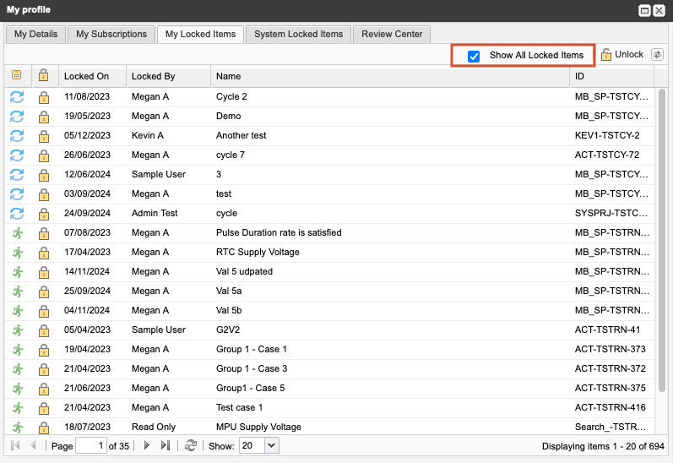Click the Unlock button
Screen dimensions: 673x463
point(622,55)
